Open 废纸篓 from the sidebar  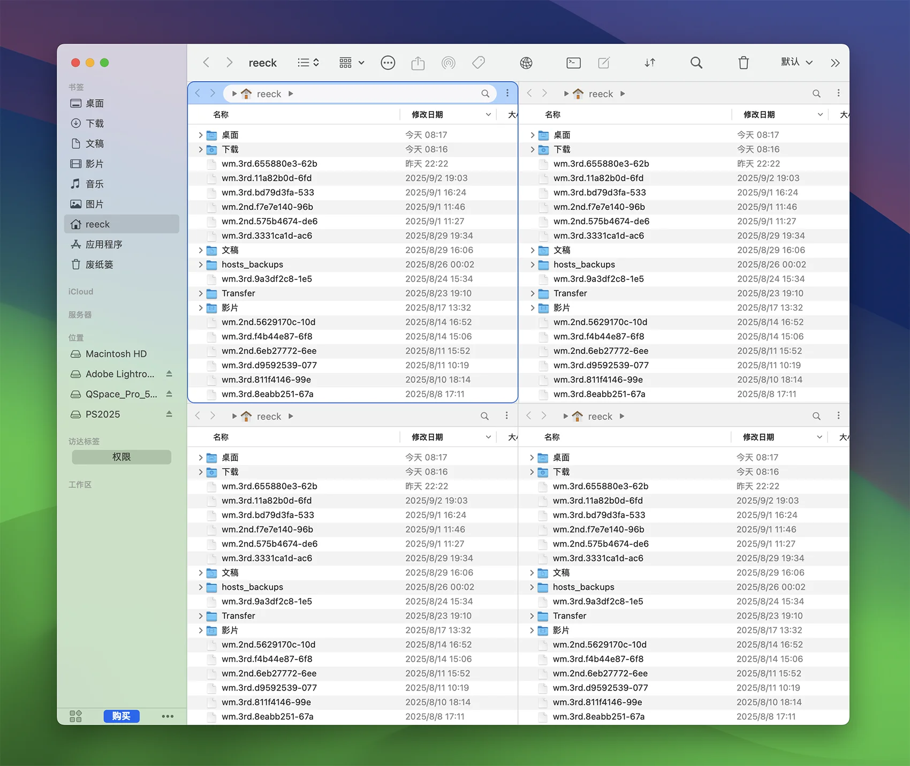[x=122, y=264]
